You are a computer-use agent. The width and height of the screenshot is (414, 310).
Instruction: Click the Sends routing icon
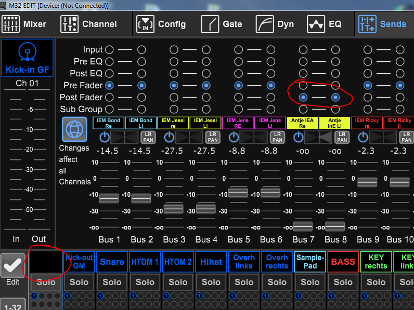[367, 24]
